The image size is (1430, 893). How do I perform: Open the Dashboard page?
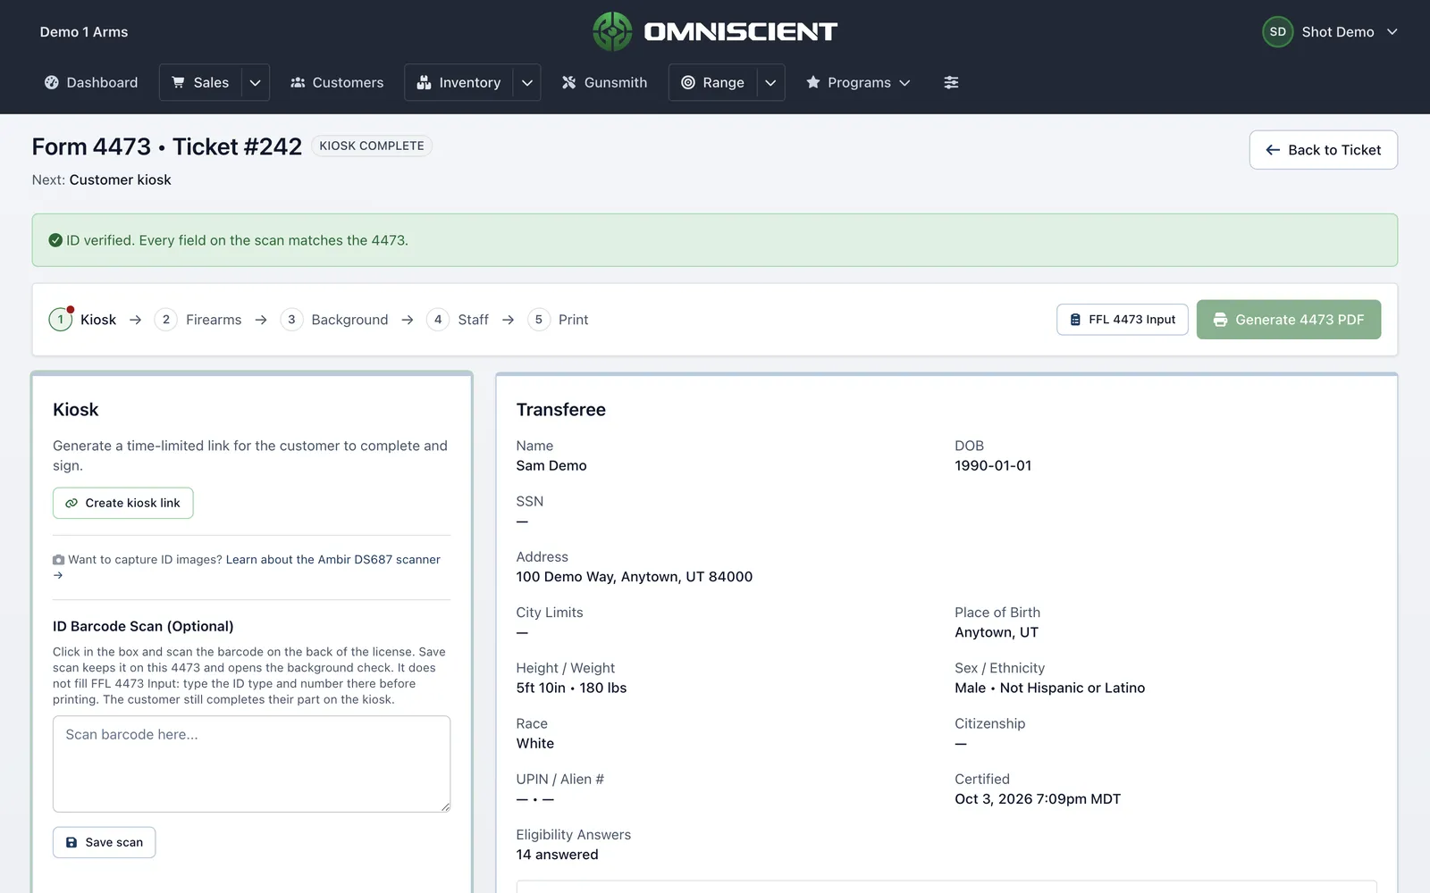[x=91, y=82]
